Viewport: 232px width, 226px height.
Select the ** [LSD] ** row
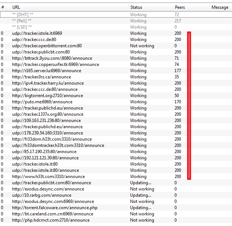click(x=116, y=27)
